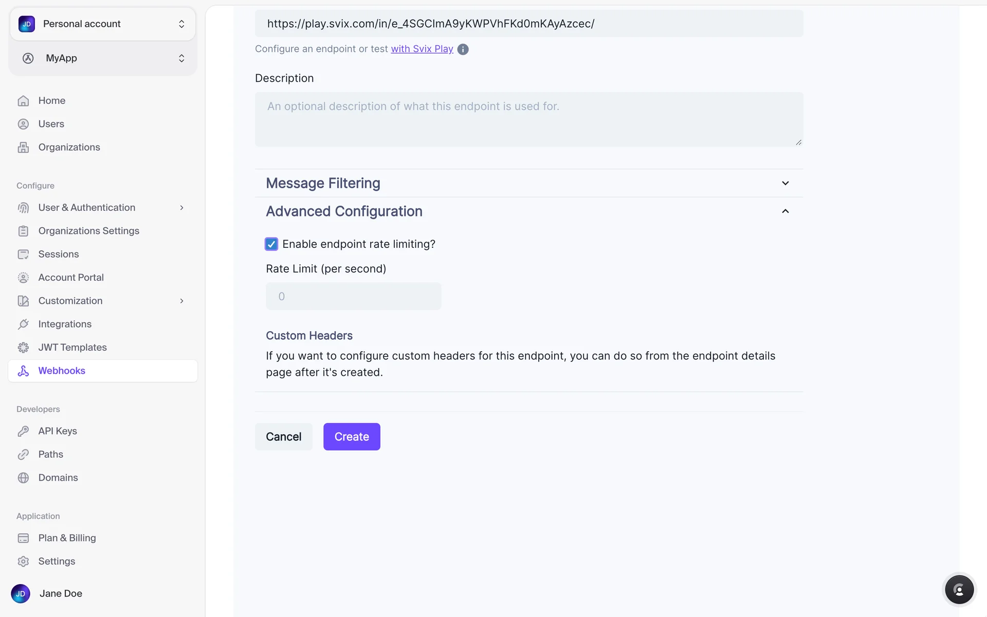
Task: Go to Account Portal page
Action: 71,278
